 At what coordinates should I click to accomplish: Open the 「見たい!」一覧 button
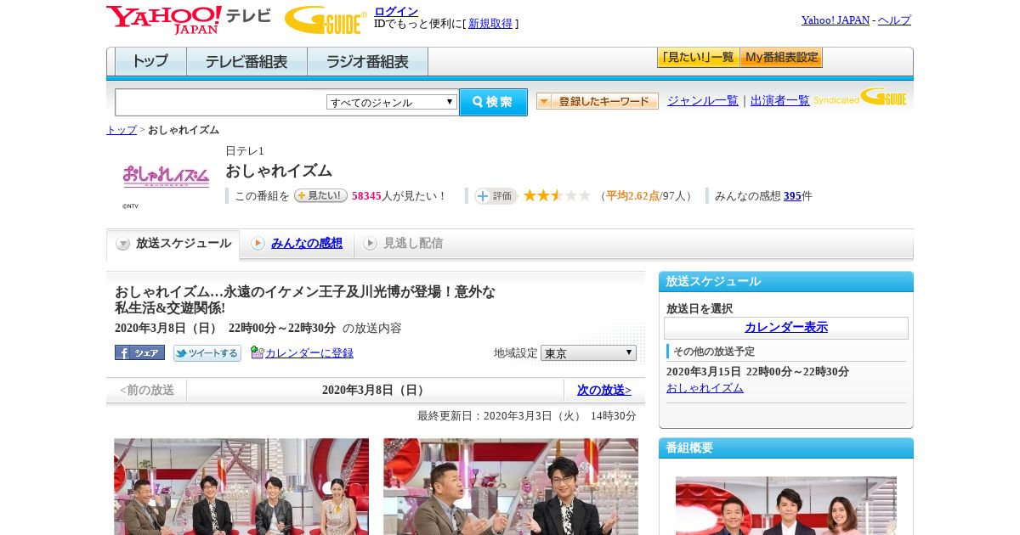click(x=698, y=58)
